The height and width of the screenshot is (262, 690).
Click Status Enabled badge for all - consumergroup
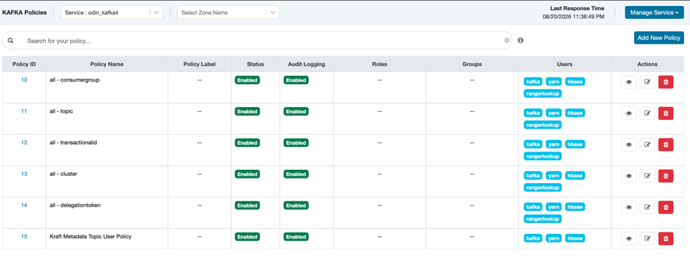pos(247,80)
